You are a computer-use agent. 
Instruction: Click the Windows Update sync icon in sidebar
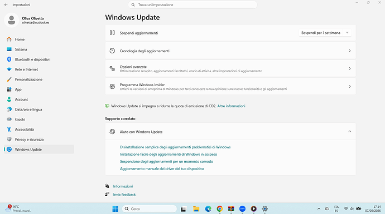tap(9, 150)
